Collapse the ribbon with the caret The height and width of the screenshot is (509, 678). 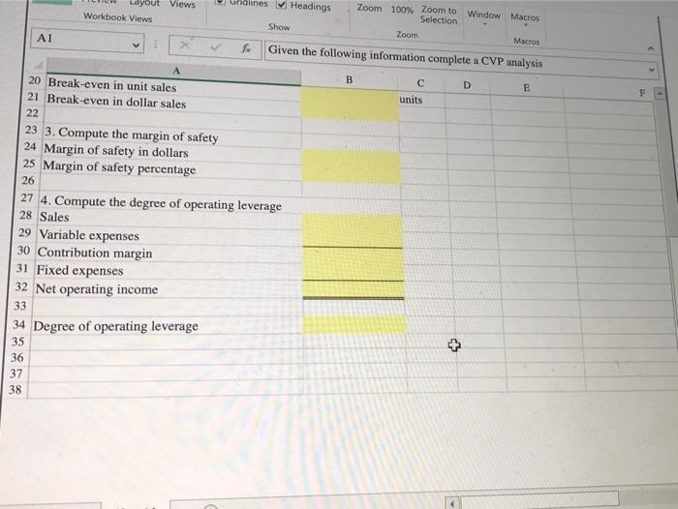650,49
